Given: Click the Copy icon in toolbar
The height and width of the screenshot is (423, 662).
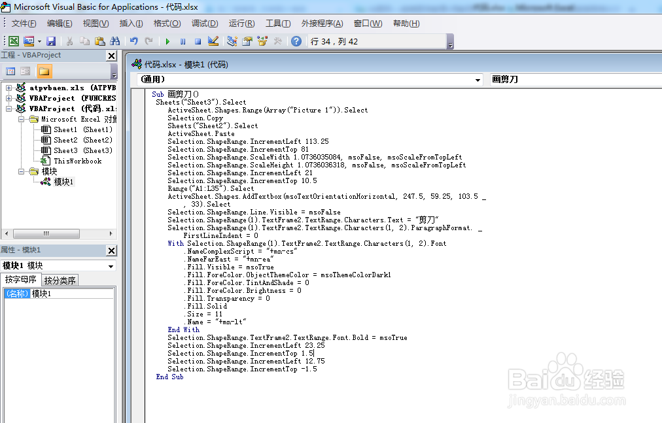Looking at the screenshot, I should coord(85,41).
